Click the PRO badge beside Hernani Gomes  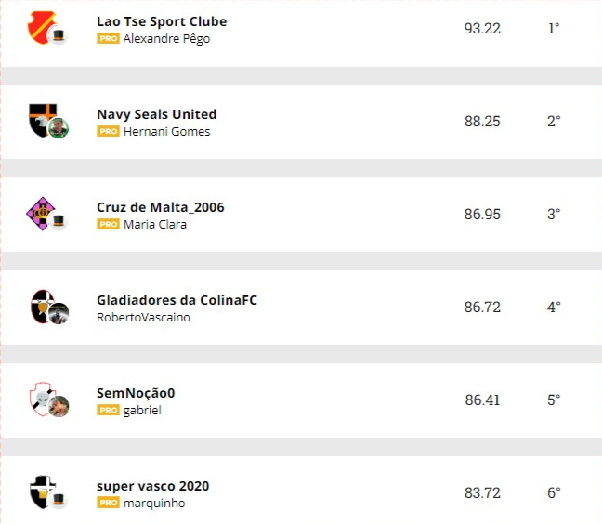108,132
